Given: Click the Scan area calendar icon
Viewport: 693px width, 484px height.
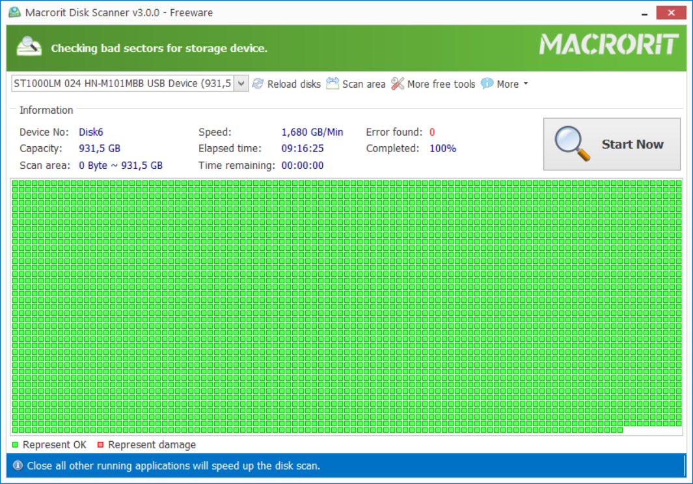Looking at the screenshot, I should click(x=333, y=84).
